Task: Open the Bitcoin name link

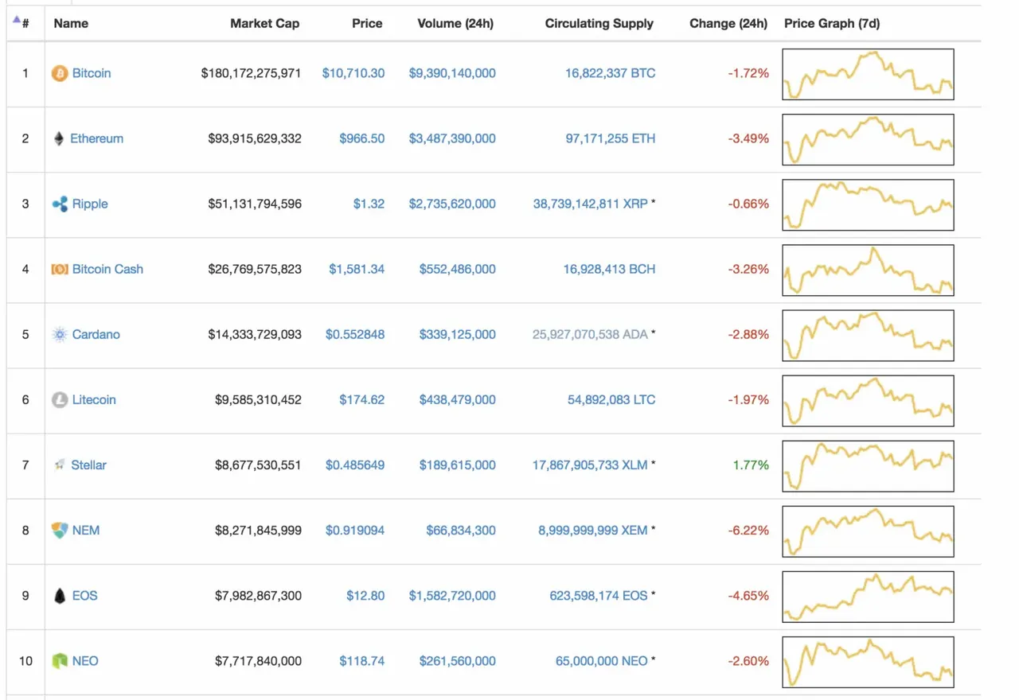Action: coord(92,73)
